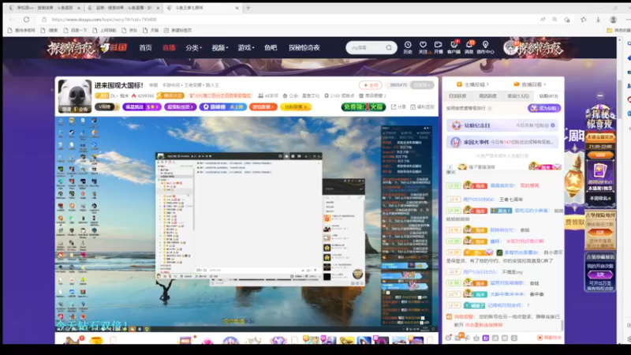Open the 超级粉丝团 pill
The height and width of the screenshot is (355, 631).
tap(180, 106)
